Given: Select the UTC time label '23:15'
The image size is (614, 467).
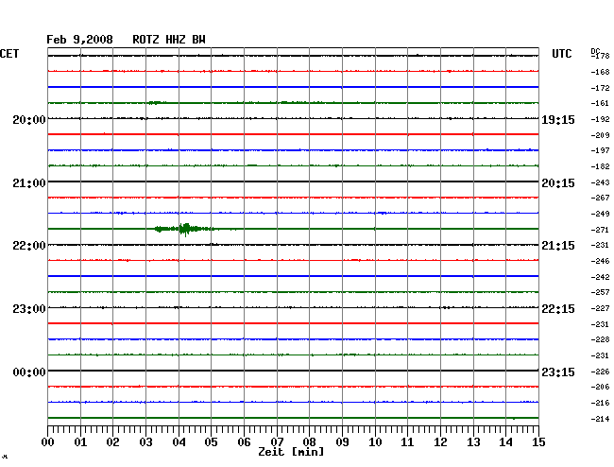Looking at the screenshot, I should click(558, 372).
